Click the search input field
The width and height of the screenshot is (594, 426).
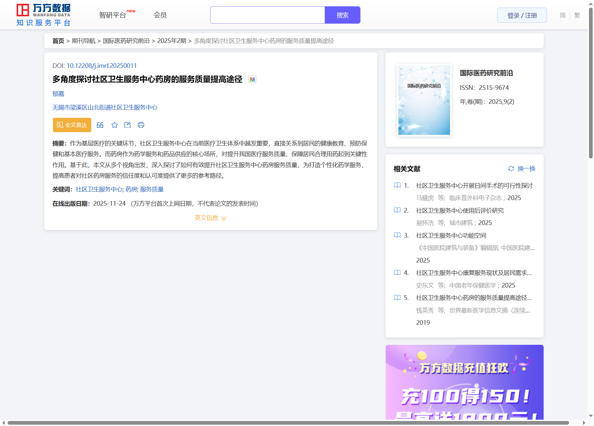(267, 15)
